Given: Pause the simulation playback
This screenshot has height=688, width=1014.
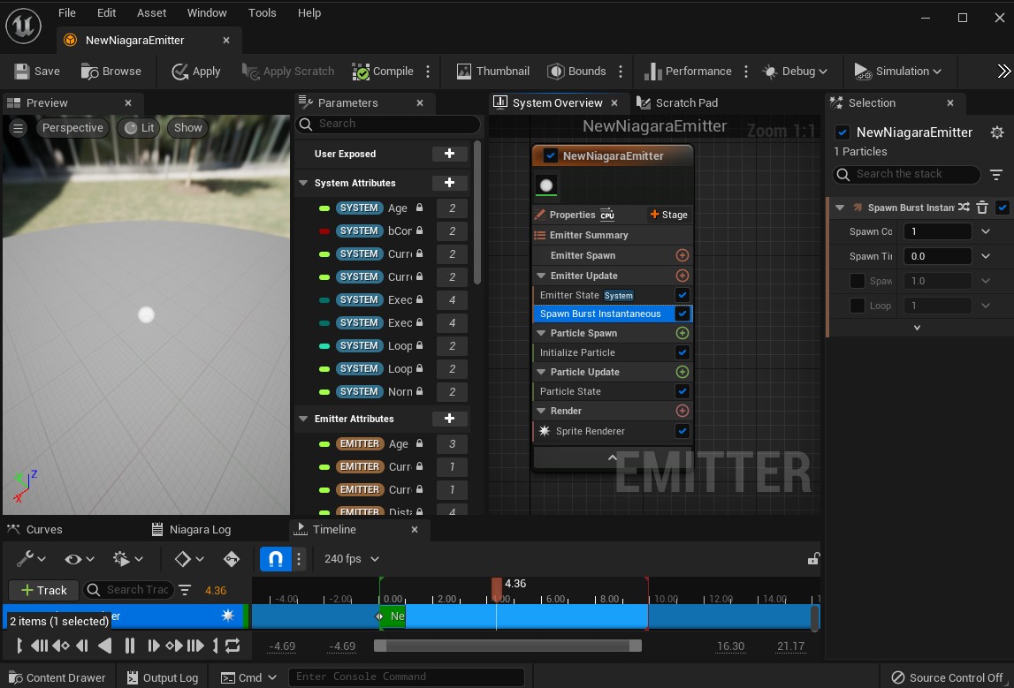Looking at the screenshot, I should pos(129,646).
